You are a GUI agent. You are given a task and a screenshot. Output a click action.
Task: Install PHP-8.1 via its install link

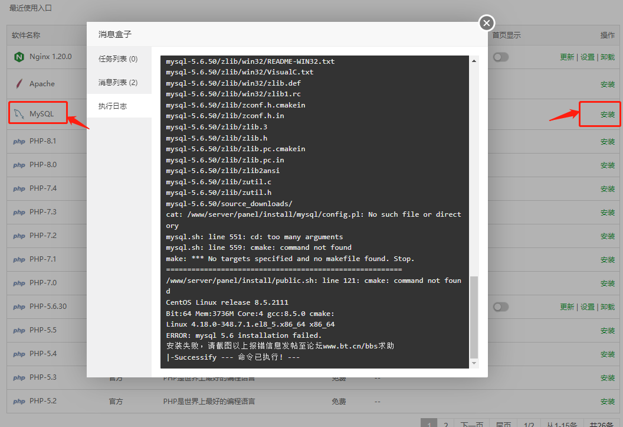click(608, 142)
